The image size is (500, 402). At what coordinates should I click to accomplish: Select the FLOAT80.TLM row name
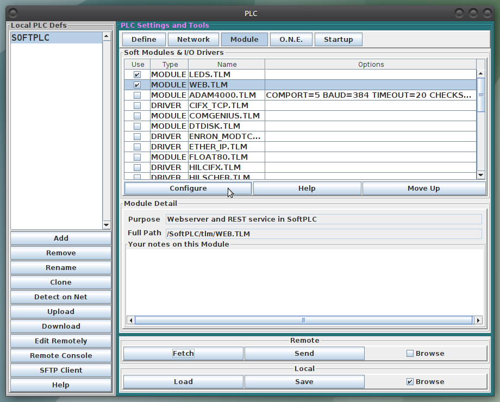tap(227, 157)
